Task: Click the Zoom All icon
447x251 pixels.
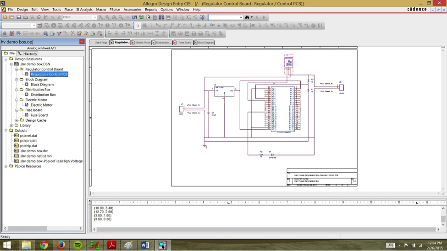Action: pyautogui.click(x=121, y=17)
